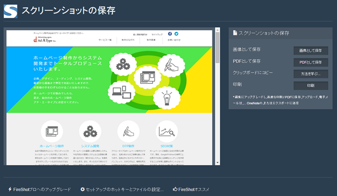Click the thumbs-up recommend icon

pos(175,189)
